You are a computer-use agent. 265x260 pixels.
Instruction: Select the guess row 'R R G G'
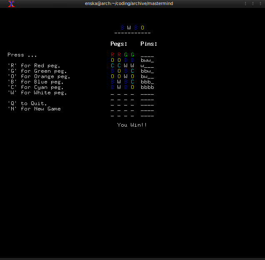[122, 55]
